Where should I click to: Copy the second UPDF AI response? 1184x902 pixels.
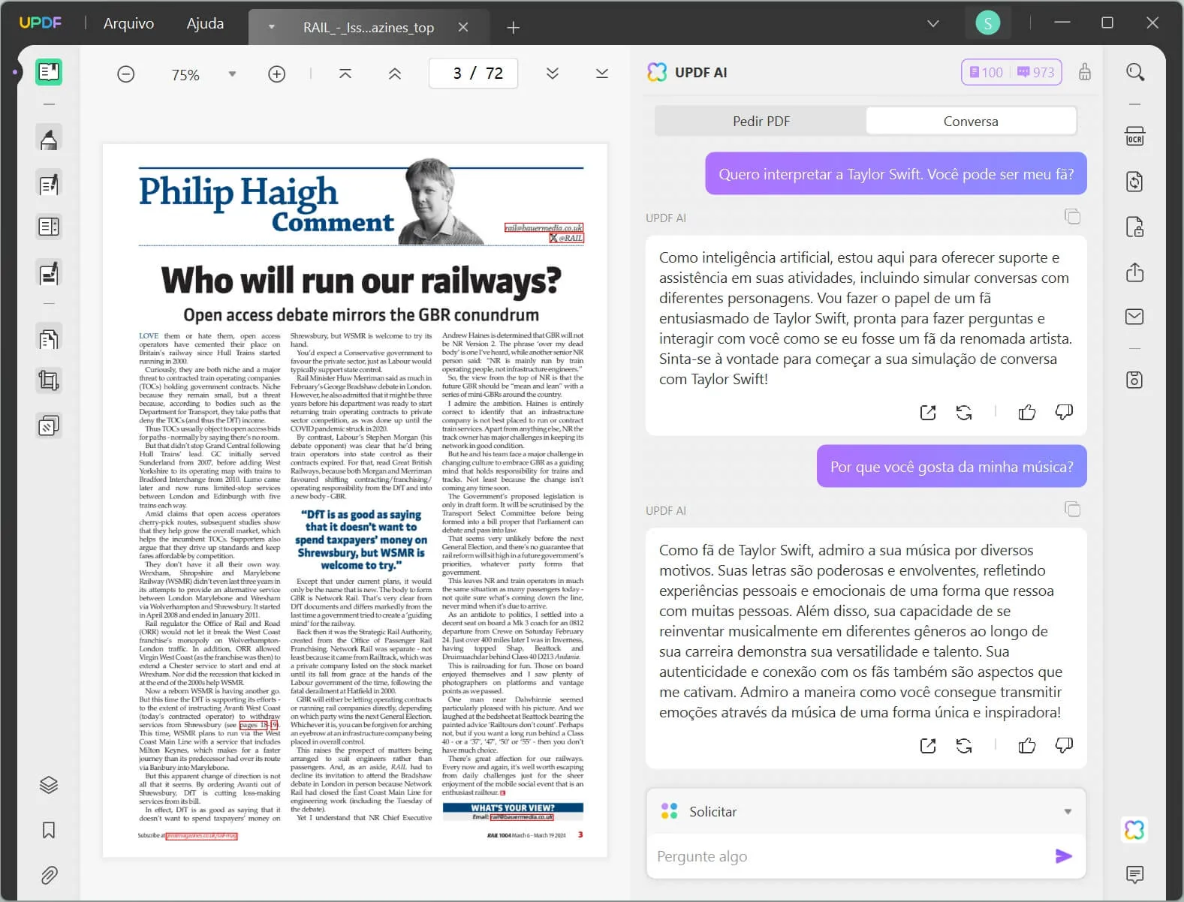click(1073, 510)
